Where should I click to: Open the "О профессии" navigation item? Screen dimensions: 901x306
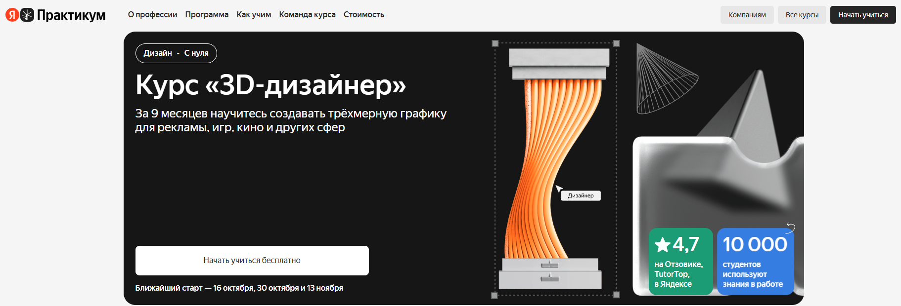(152, 15)
